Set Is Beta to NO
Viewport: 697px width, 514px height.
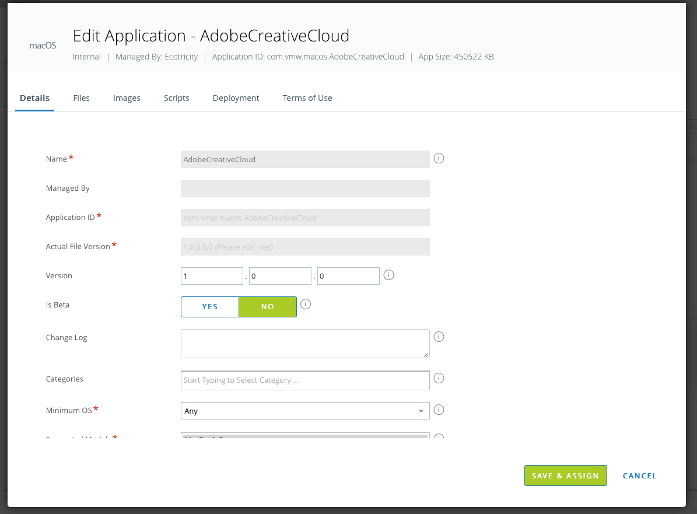(x=268, y=307)
